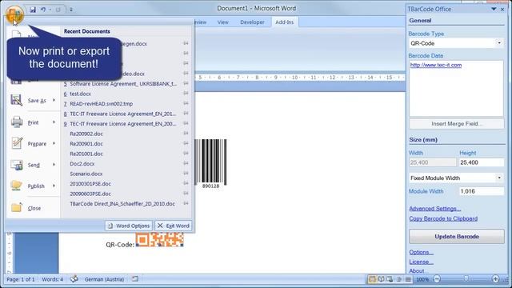Pin Doc2.docx in recent list
Image resolution: width=512 pixels, height=288 pixels.
click(x=186, y=163)
